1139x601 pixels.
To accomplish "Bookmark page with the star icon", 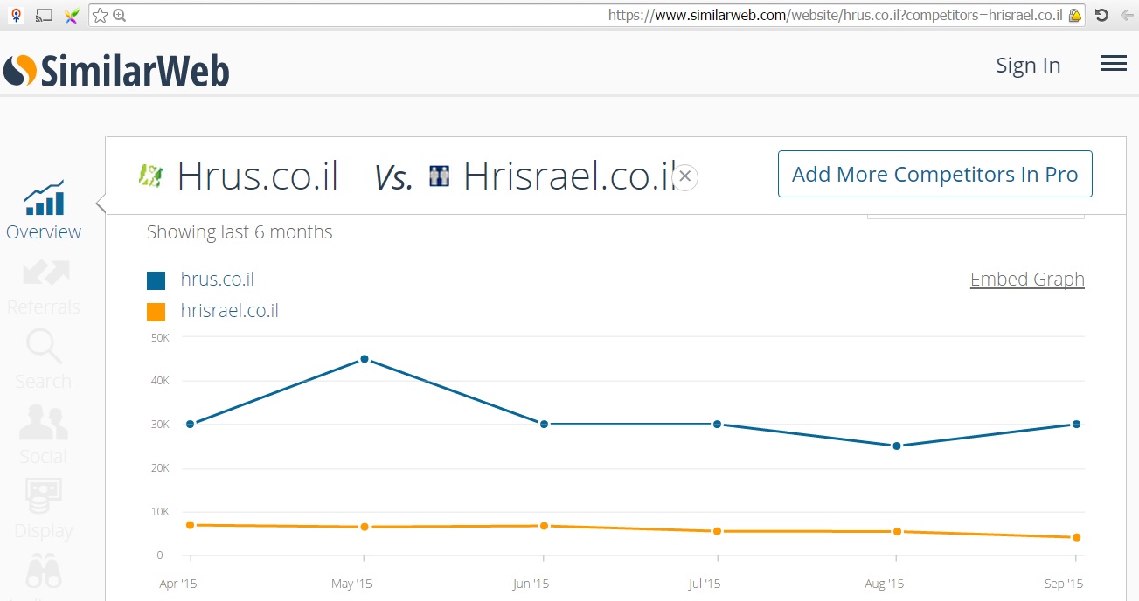I will click(101, 15).
